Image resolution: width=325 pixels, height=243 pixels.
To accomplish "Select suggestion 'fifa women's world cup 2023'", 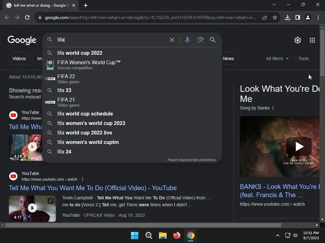I will [x=132, y=123].
